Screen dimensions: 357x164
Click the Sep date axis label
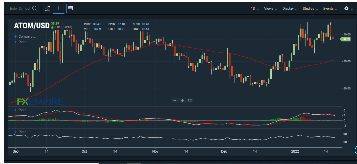tap(15, 151)
